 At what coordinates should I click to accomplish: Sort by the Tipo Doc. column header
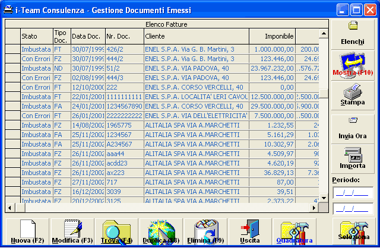tap(62, 36)
